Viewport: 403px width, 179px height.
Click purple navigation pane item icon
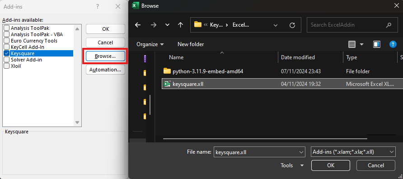(x=145, y=59)
